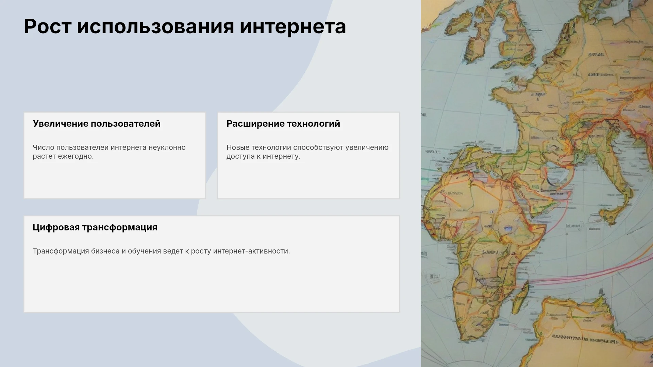Click the word 'интернет-активности' in the bottom card
The width and height of the screenshot is (653, 367).
tap(251, 251)
